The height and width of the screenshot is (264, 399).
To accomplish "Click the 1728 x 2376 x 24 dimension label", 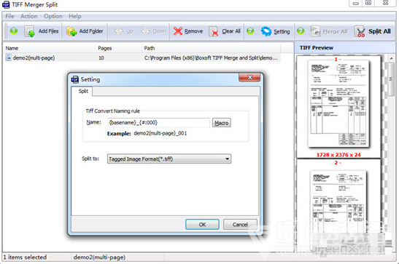I will point(338,155).
